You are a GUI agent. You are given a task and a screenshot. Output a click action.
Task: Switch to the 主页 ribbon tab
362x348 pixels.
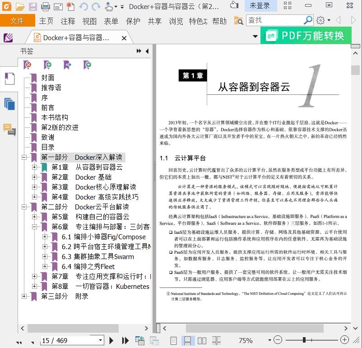(x=46, y=21)
